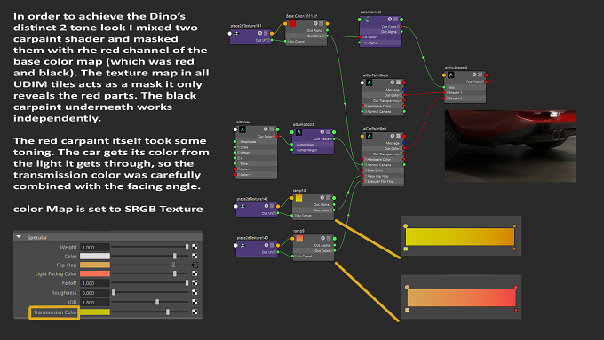Change view mode of aiNoise4 node
The height and width of the screenshot is (340, 604).
(x=272, y=130)
